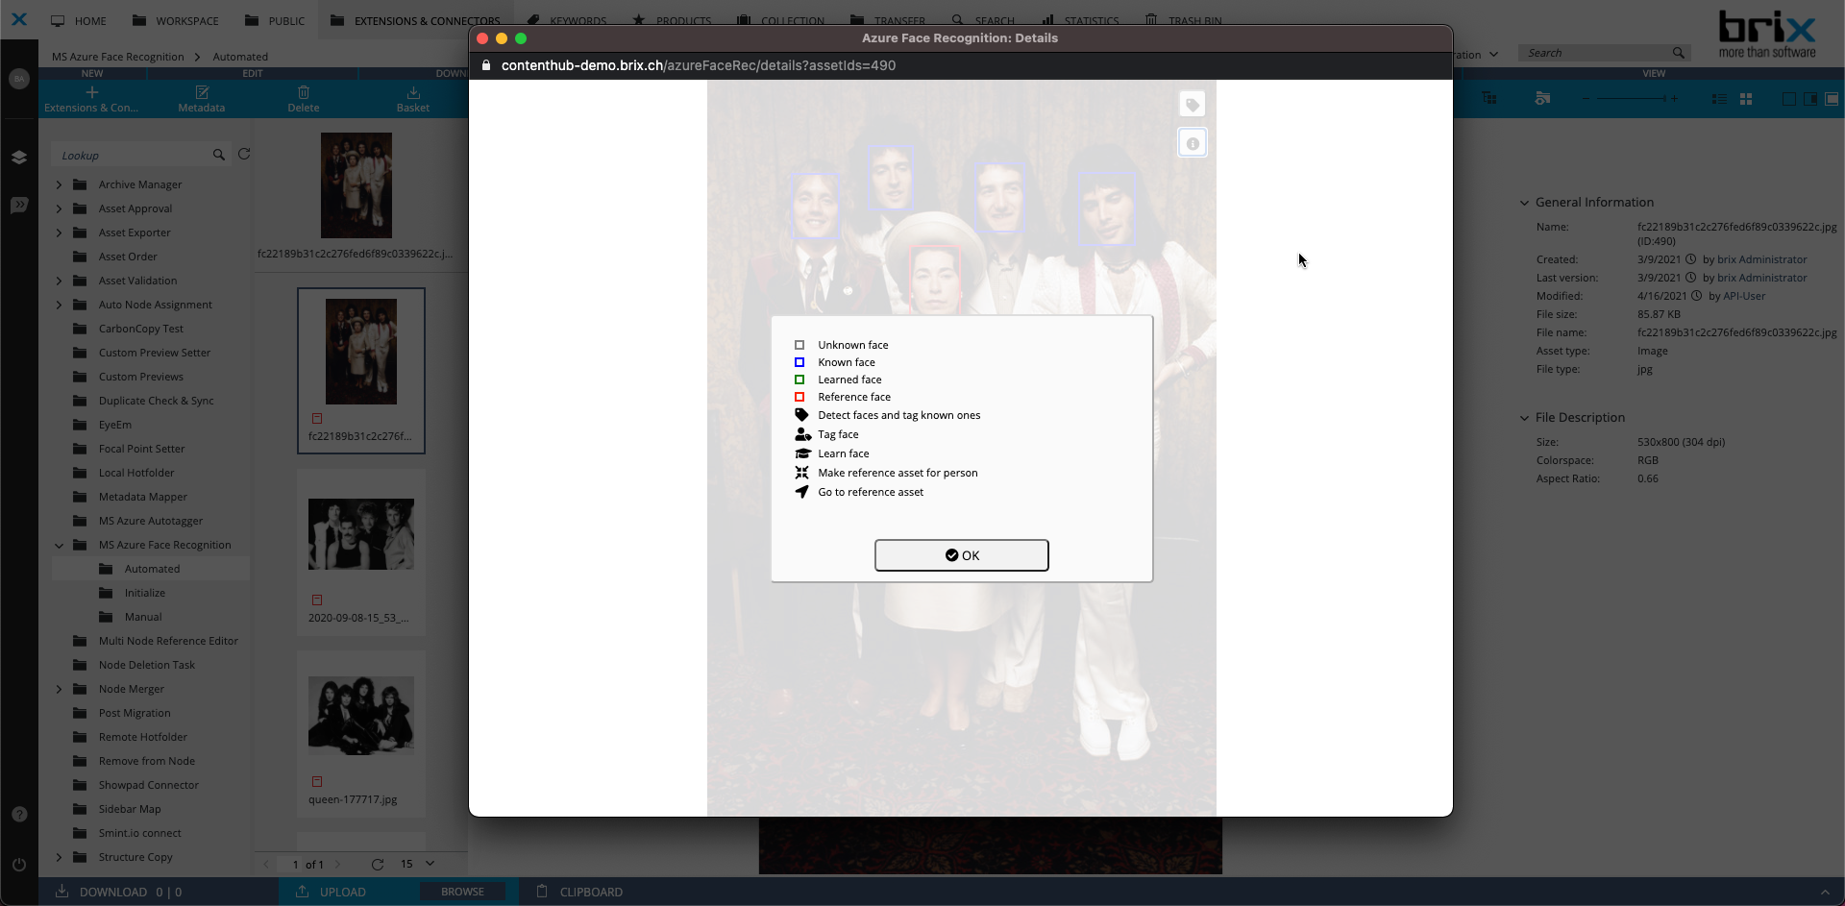Expand the Asset Exporter folder
Image resolution: width=1845 pixels, height=906 pixels.
[59, 233]
